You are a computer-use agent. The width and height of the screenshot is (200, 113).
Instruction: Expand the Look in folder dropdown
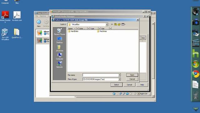[x=107, y=24]
